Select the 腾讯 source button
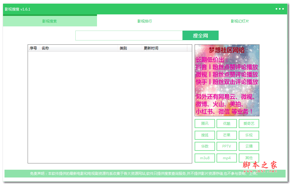This screenshot has width=291, height=185. coord(205,124)
